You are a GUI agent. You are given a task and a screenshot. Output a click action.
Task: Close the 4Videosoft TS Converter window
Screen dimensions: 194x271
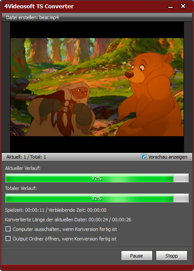point(183,6)
